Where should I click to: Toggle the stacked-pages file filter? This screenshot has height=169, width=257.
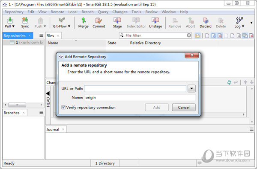[x=245, y=35]
